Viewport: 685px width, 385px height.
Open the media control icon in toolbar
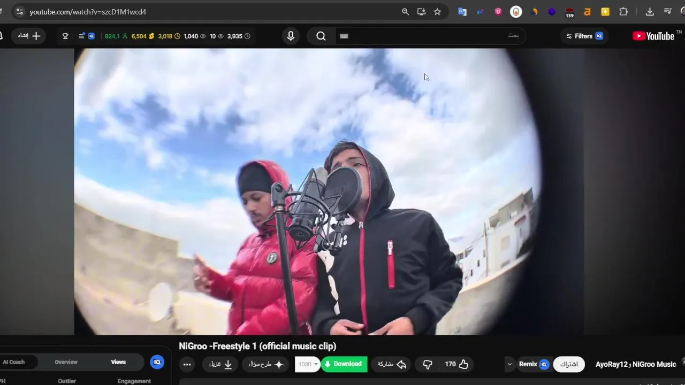tap(668, 12)
